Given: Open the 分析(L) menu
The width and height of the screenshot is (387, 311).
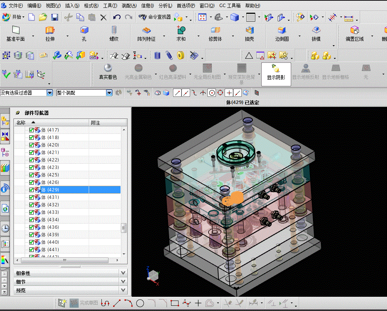Looking at the screenshot, I should click(x=165, y=6).
